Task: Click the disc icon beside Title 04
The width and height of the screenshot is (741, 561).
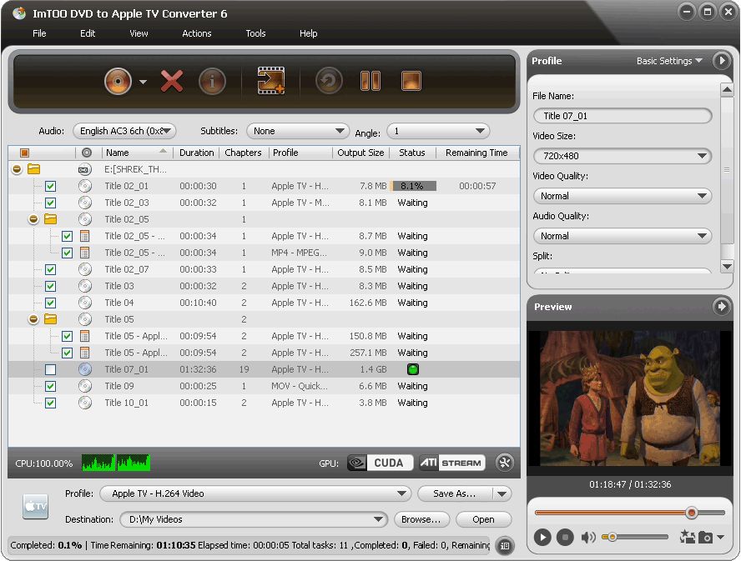Action: (x=85, y=303)
